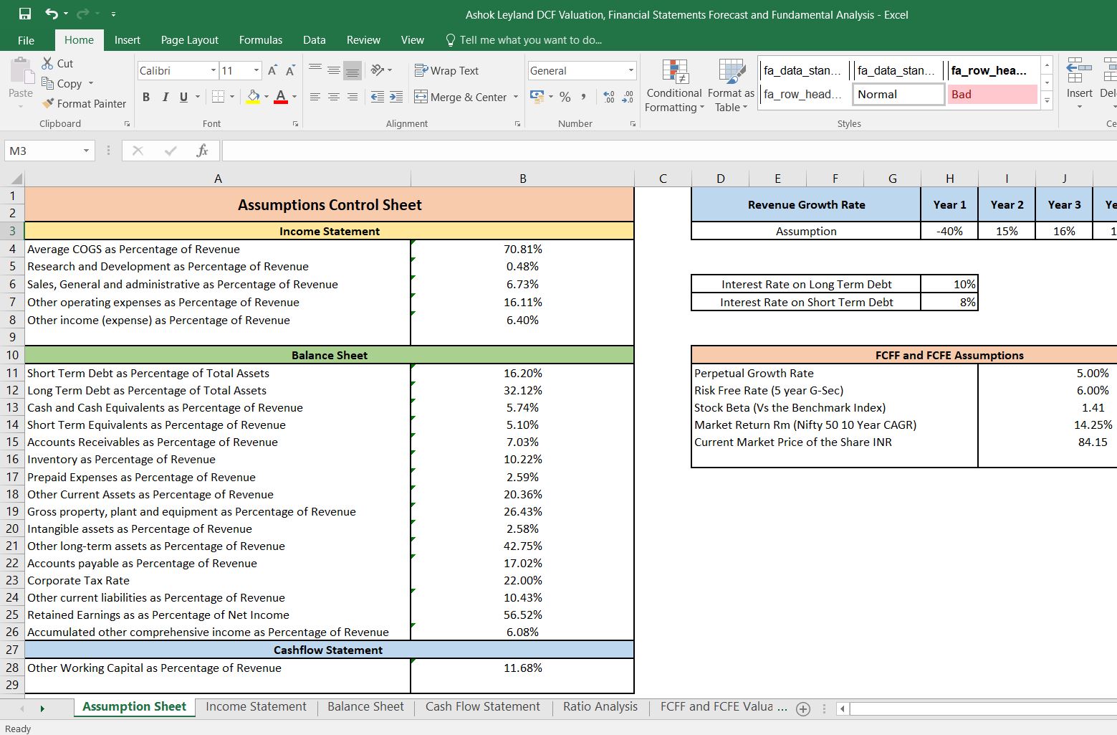Open the Income Statement sheet tab
Image resolution: width=1117 pixels, height=735 pixels.
pos(256,706)
